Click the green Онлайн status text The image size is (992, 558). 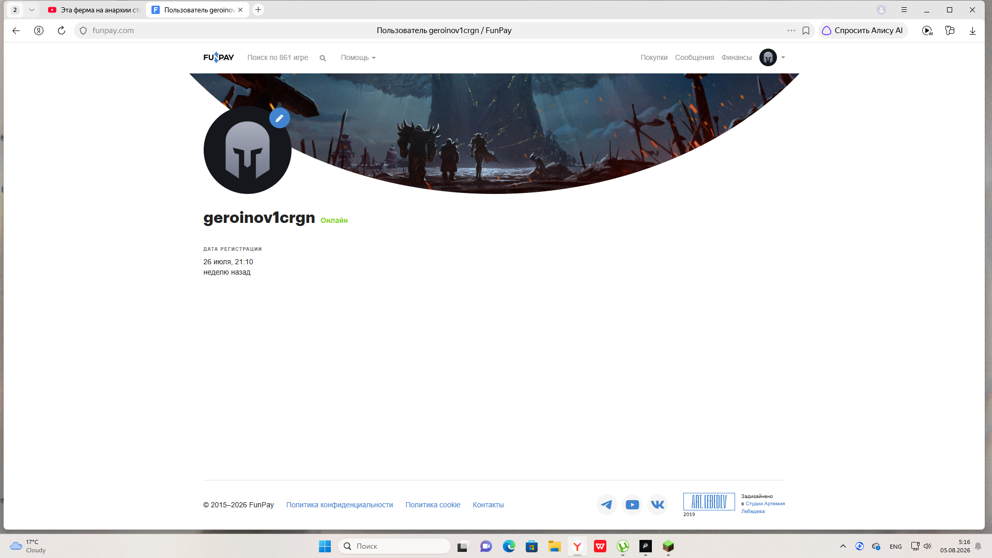[x=334, y=221]
